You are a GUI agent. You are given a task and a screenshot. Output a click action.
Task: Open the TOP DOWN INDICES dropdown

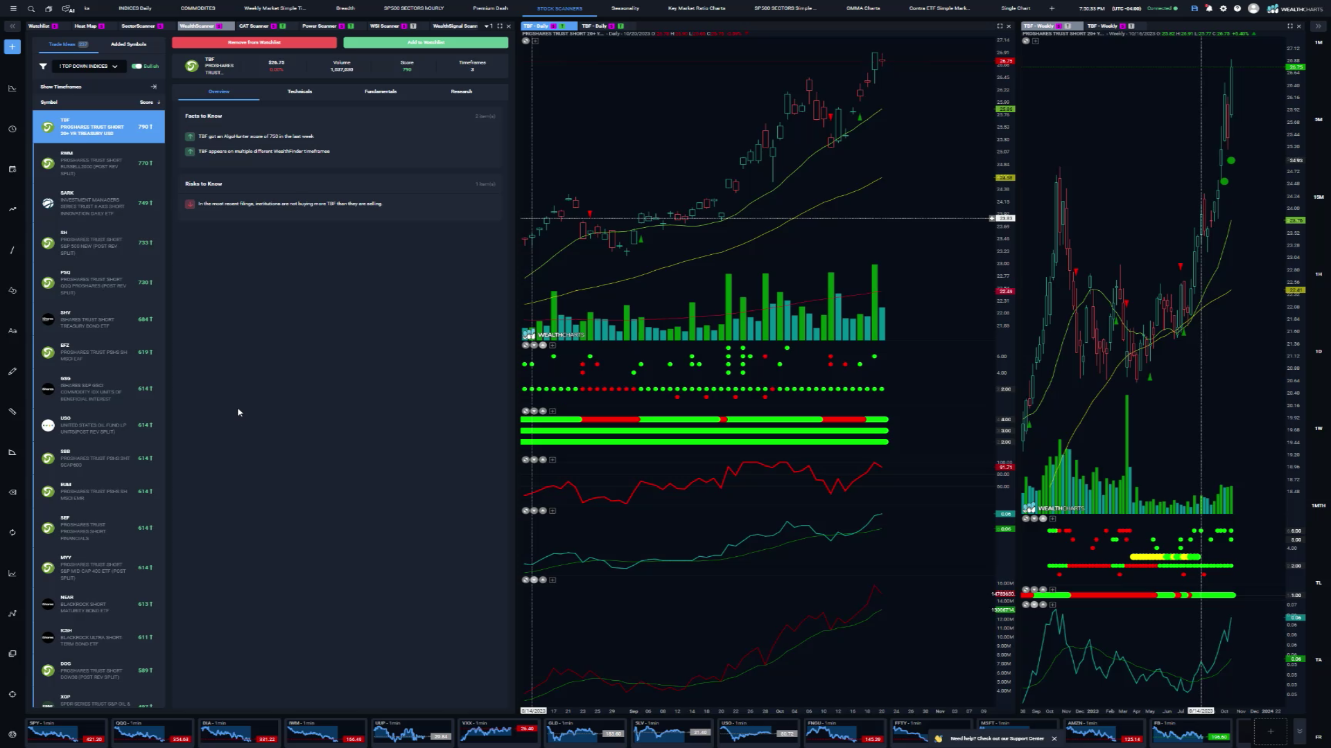88,66
